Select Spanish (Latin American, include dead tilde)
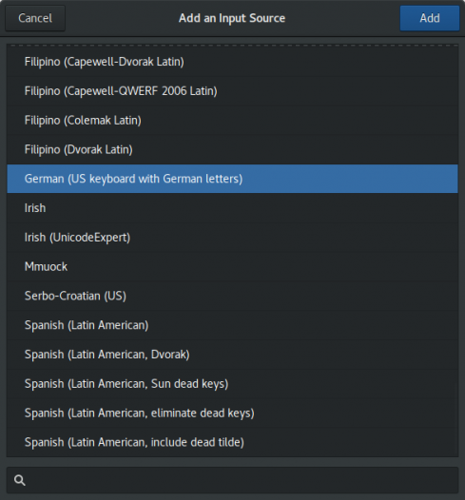 pyautogui.click(x=232, y=443)
